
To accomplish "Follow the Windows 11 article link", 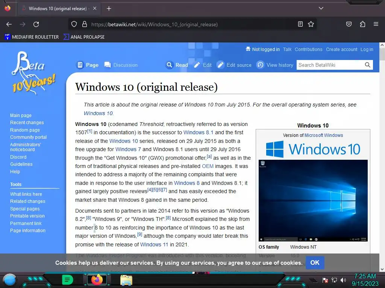I will pyautogui.click(x=154, y=244).
